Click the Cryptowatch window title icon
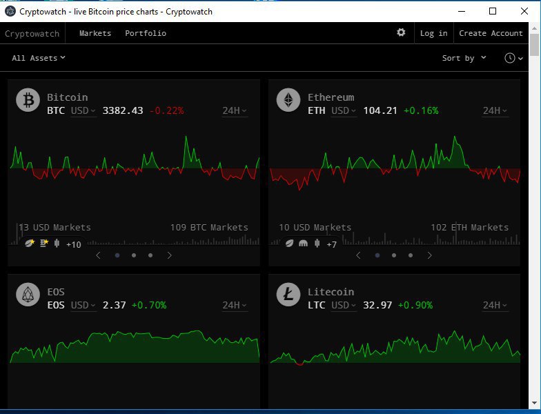The height and width of the screenshot is (414, 541). 10,11
